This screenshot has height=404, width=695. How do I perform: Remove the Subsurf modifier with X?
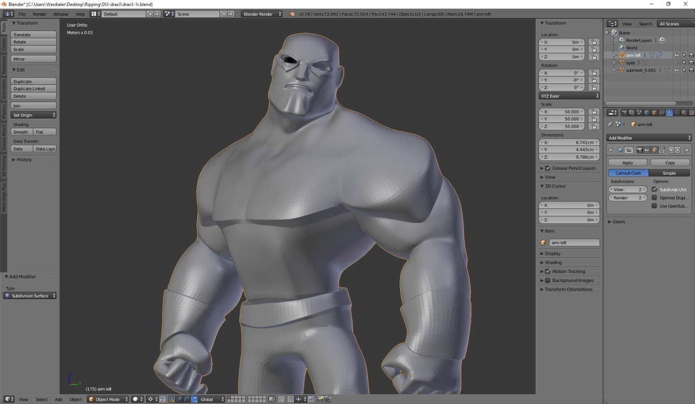coord(686,150)
